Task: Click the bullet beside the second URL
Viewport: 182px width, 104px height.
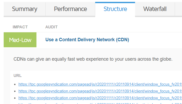Action: pos(15,91)
